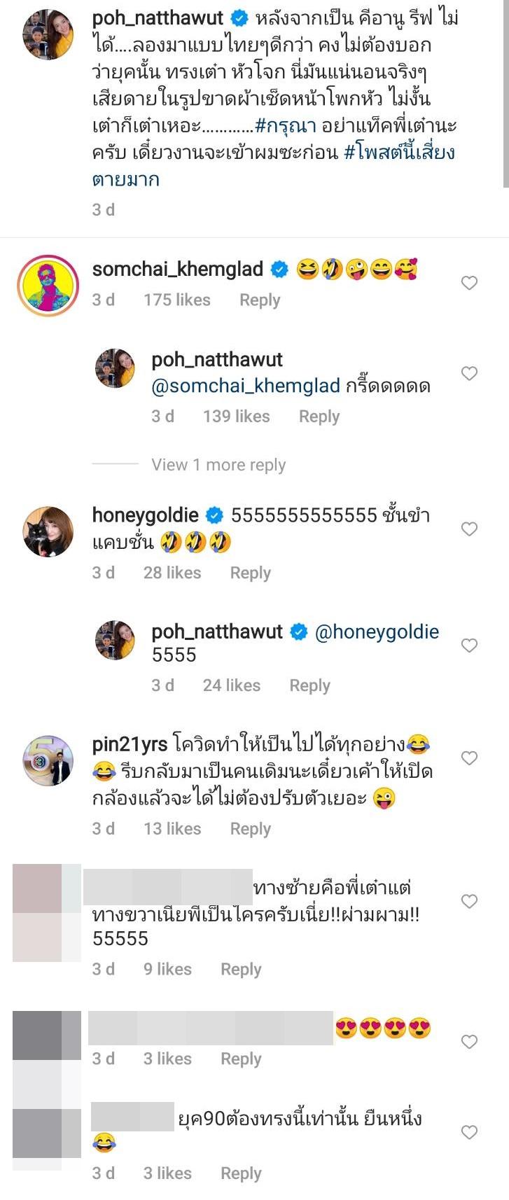509x1200 pixels.
Task: Like the comment with 9 likes
Action: click(469, 901)
